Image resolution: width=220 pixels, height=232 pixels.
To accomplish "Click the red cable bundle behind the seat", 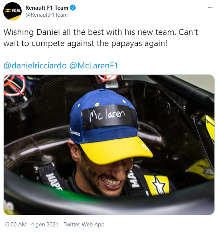I will pyautogui.click(x=14, y=85).
